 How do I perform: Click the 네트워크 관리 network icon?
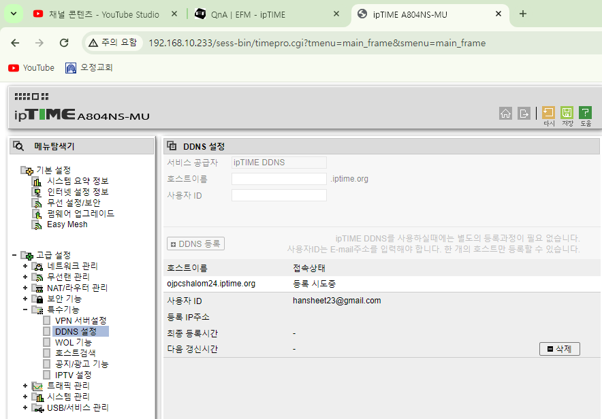point(37,266)
